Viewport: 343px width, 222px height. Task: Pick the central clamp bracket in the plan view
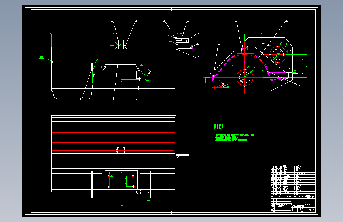[121, 151]
